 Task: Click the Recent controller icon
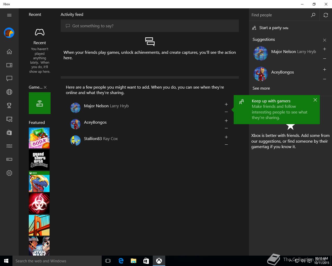coord(40,32)
